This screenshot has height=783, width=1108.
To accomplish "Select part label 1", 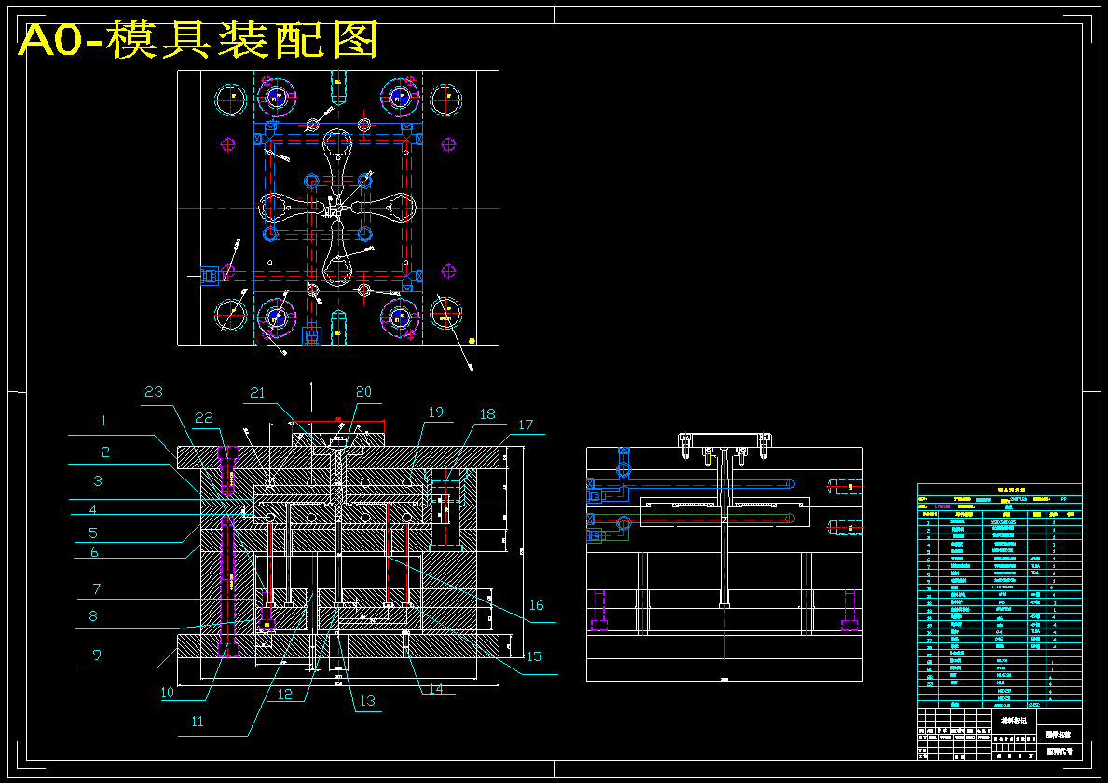I will pos(103,422).
